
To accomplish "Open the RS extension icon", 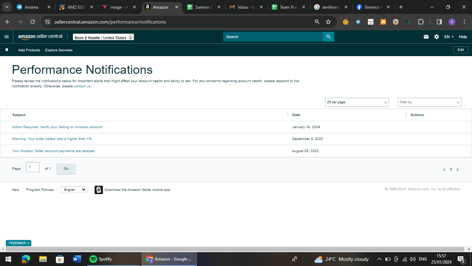I will pos(408,22).
